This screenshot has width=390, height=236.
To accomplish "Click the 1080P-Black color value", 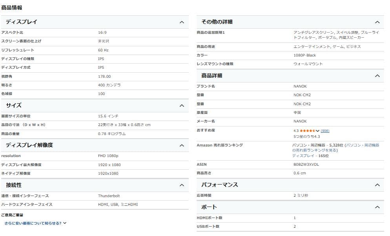I will [x=304, y=55].
